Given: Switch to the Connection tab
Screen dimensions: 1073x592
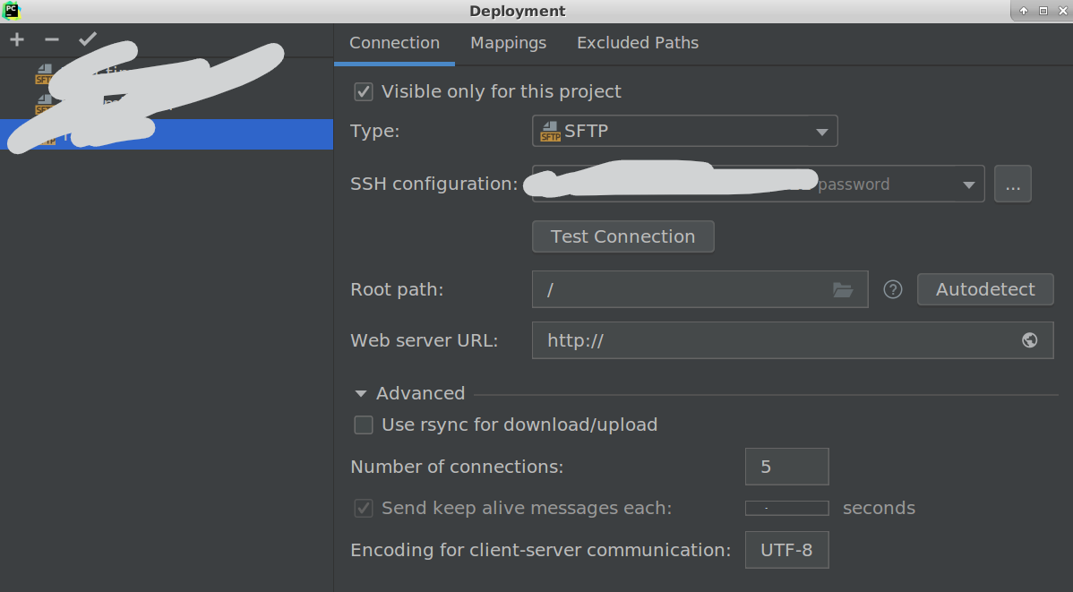Looking at the screenshot, I should [x=394, y=43].
